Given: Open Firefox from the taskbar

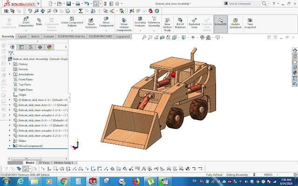Looking at the screenshot, I should [x=136, y=181].
